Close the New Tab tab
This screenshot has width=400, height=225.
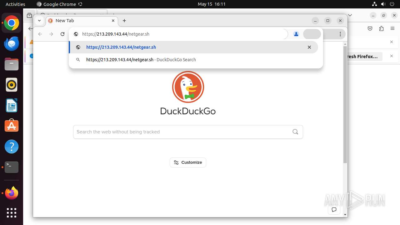pyautogui.click(x=113, y=21)
